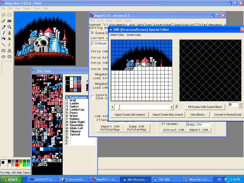Click the SBD Special Editor title bar icon
244x183 pixels.
111,30
